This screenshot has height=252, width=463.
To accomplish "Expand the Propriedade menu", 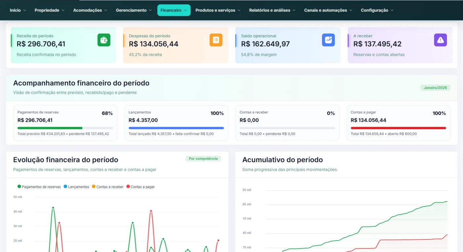I will pyautogui.click(x=50, y=10).
